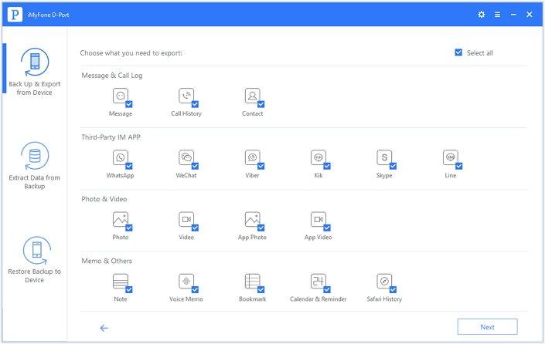Screen dimensions: 545x344
Task: Uncheck the App Photo checkbox
Action: tap(261, 228)
